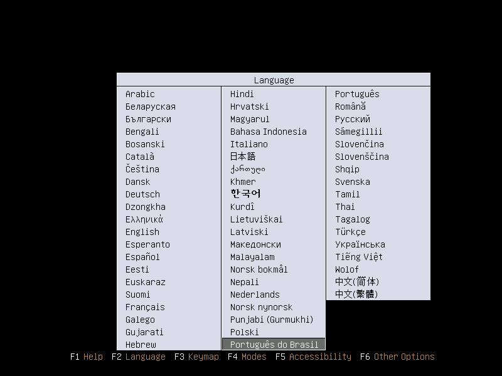Pick Čeština from the list
The image size is (502, 376).
tap(142, 169)
